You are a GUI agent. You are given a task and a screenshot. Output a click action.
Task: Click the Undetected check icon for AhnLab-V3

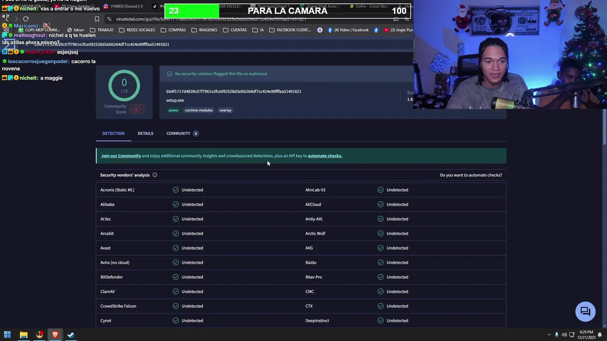pyautogui.click(x=380, y=190)
